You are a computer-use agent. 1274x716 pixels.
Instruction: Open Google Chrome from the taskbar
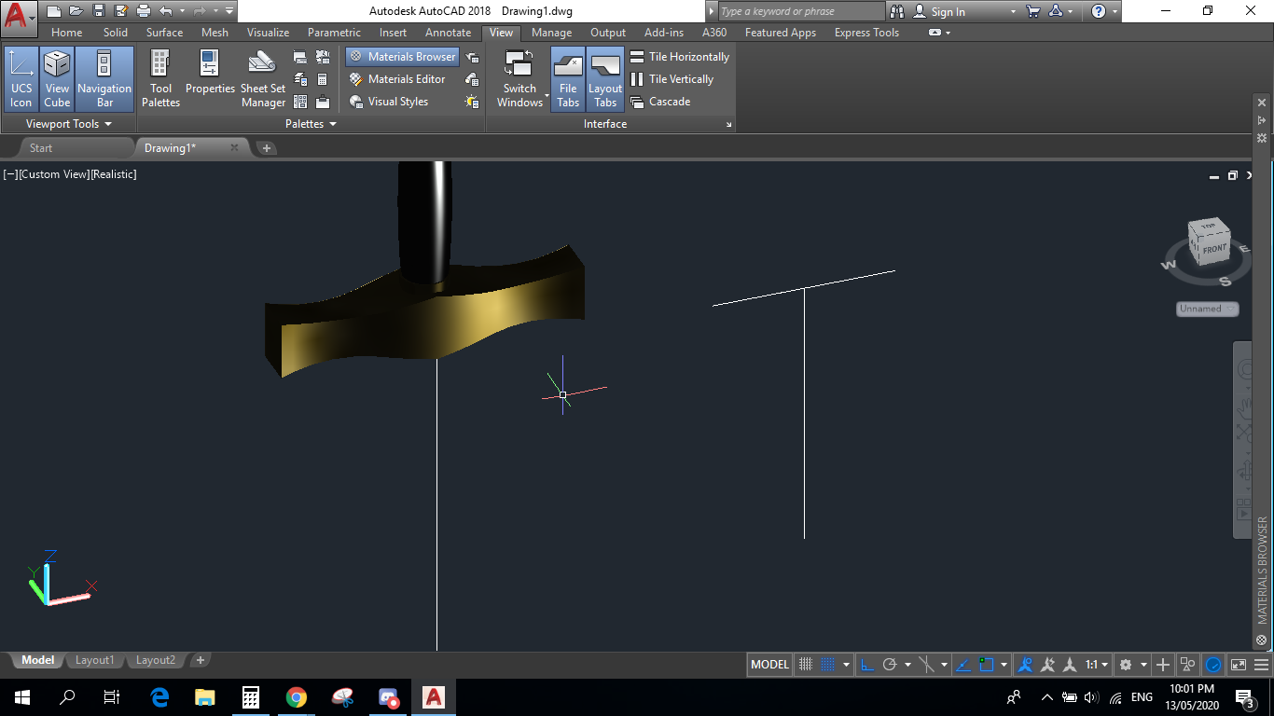point(297,696)
